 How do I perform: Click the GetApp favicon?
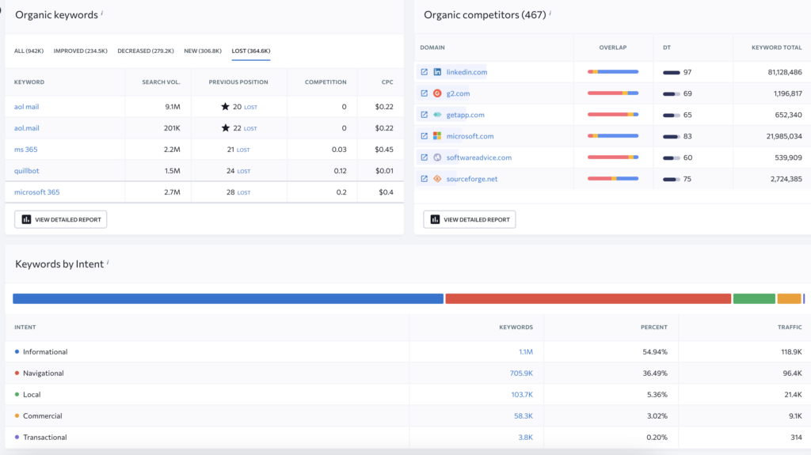click(437, 115)
